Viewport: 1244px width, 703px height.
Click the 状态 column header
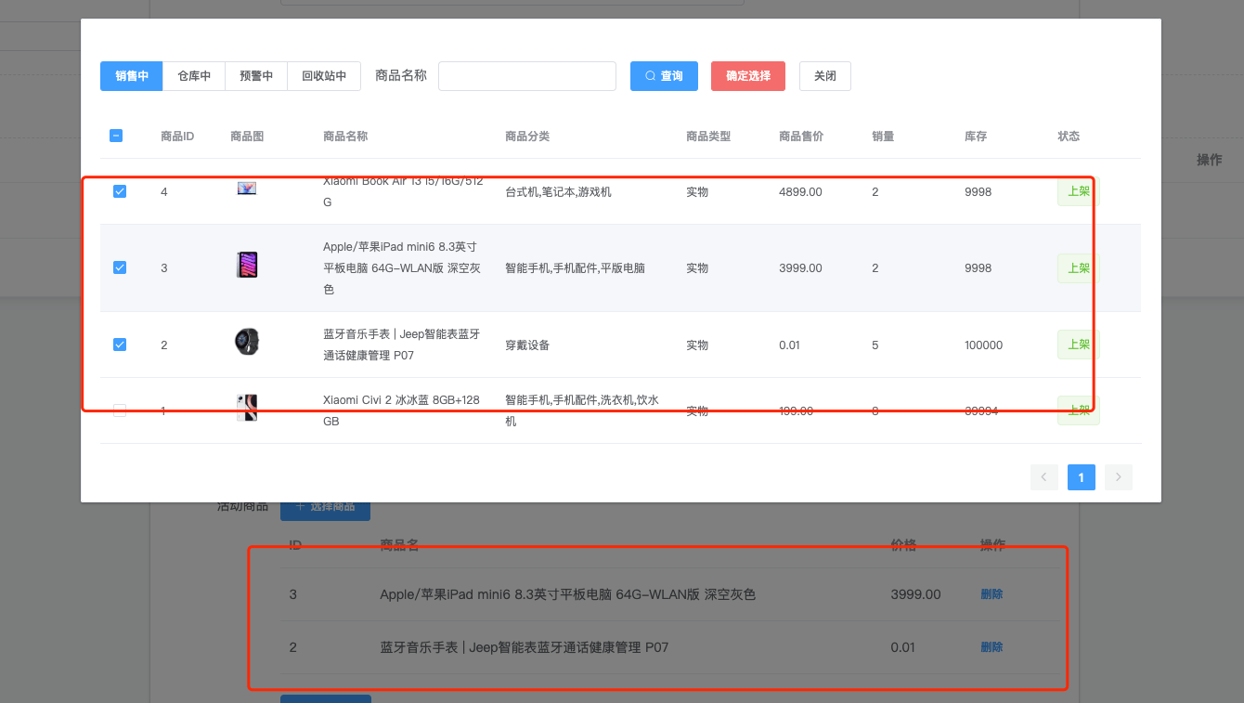[1069, 137]
